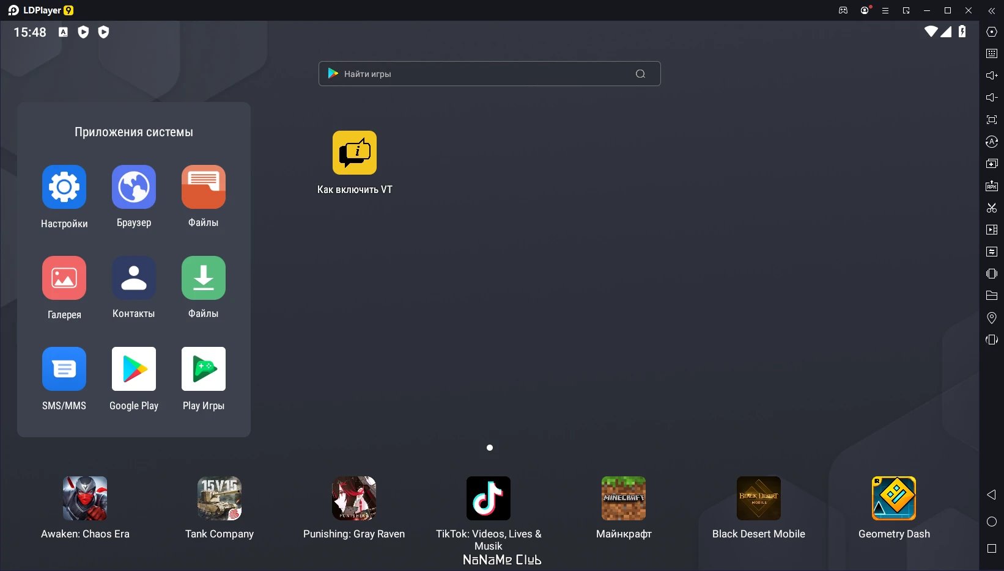Image resolution: width=1004 pixels, height=571 pixels.
Task: Open the account icon in title bar
Action: (x=865, y=10)
